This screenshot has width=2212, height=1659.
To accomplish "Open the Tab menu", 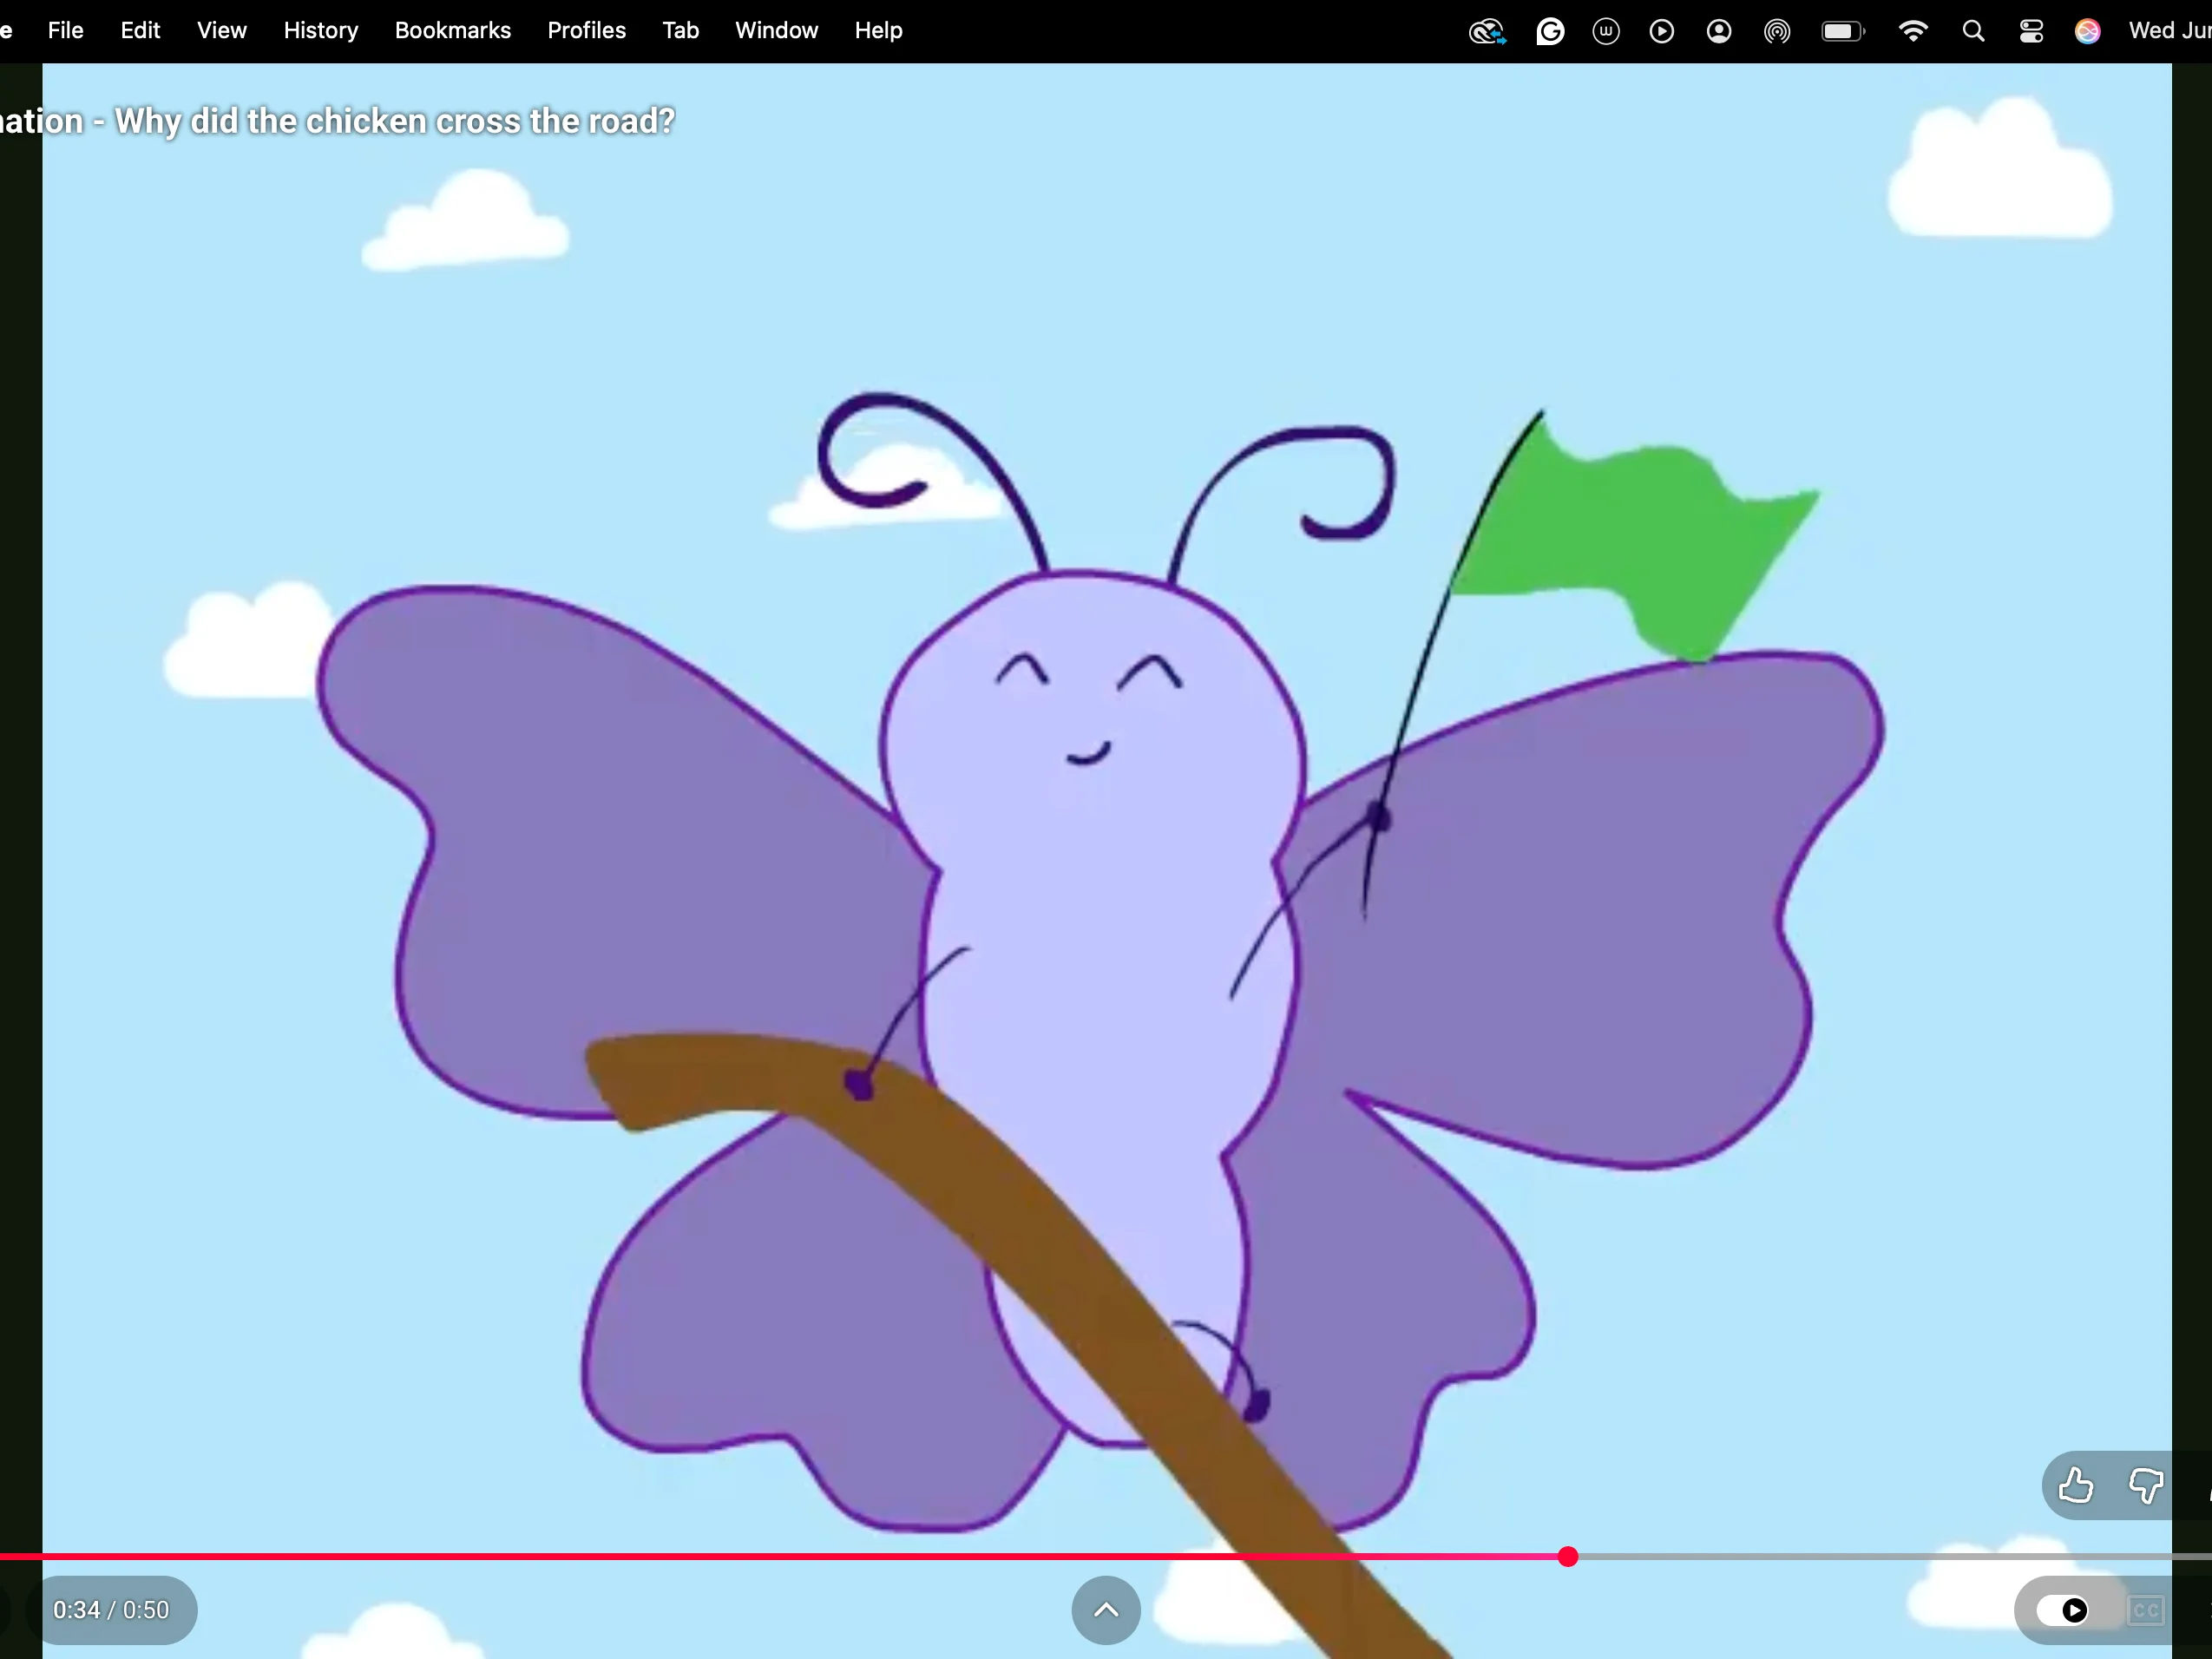I will click(681, 30).
